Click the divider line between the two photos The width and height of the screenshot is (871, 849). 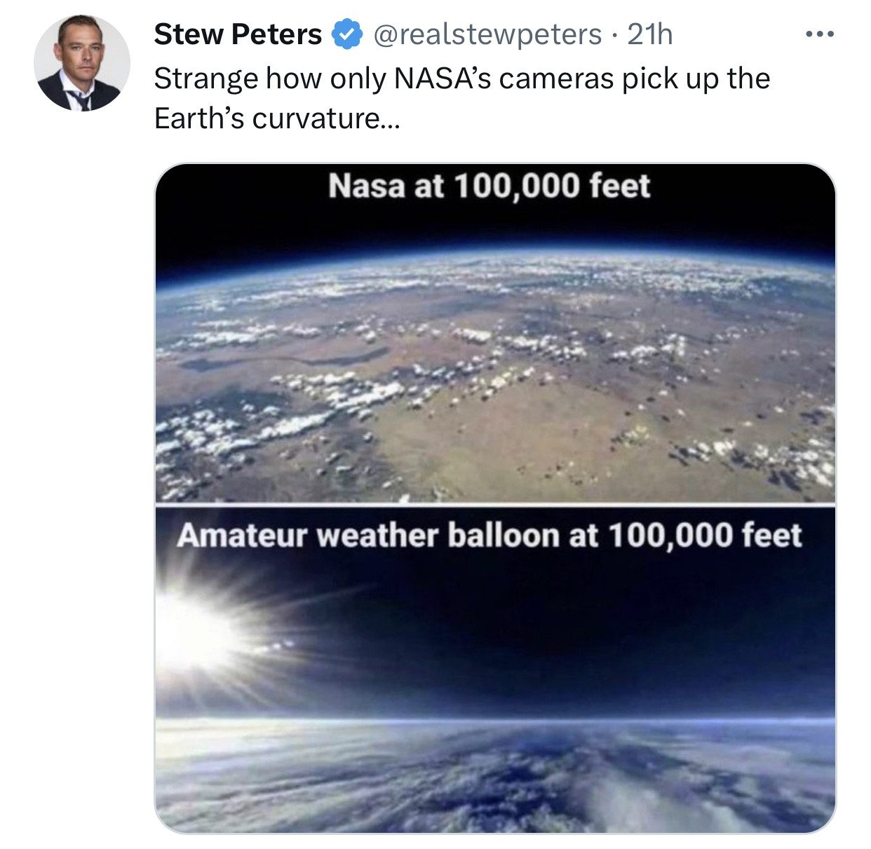click(x=495, y=503)
